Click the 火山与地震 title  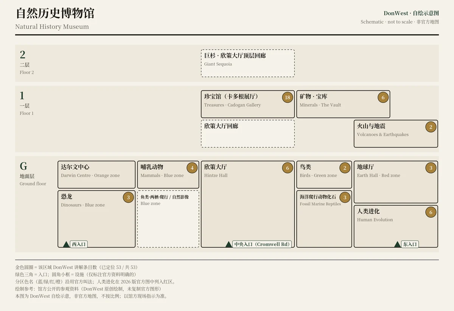point(371,126)
